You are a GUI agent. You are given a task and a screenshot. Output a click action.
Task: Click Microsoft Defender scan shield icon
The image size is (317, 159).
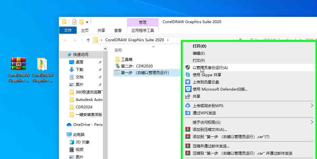(x=188, y=89)
